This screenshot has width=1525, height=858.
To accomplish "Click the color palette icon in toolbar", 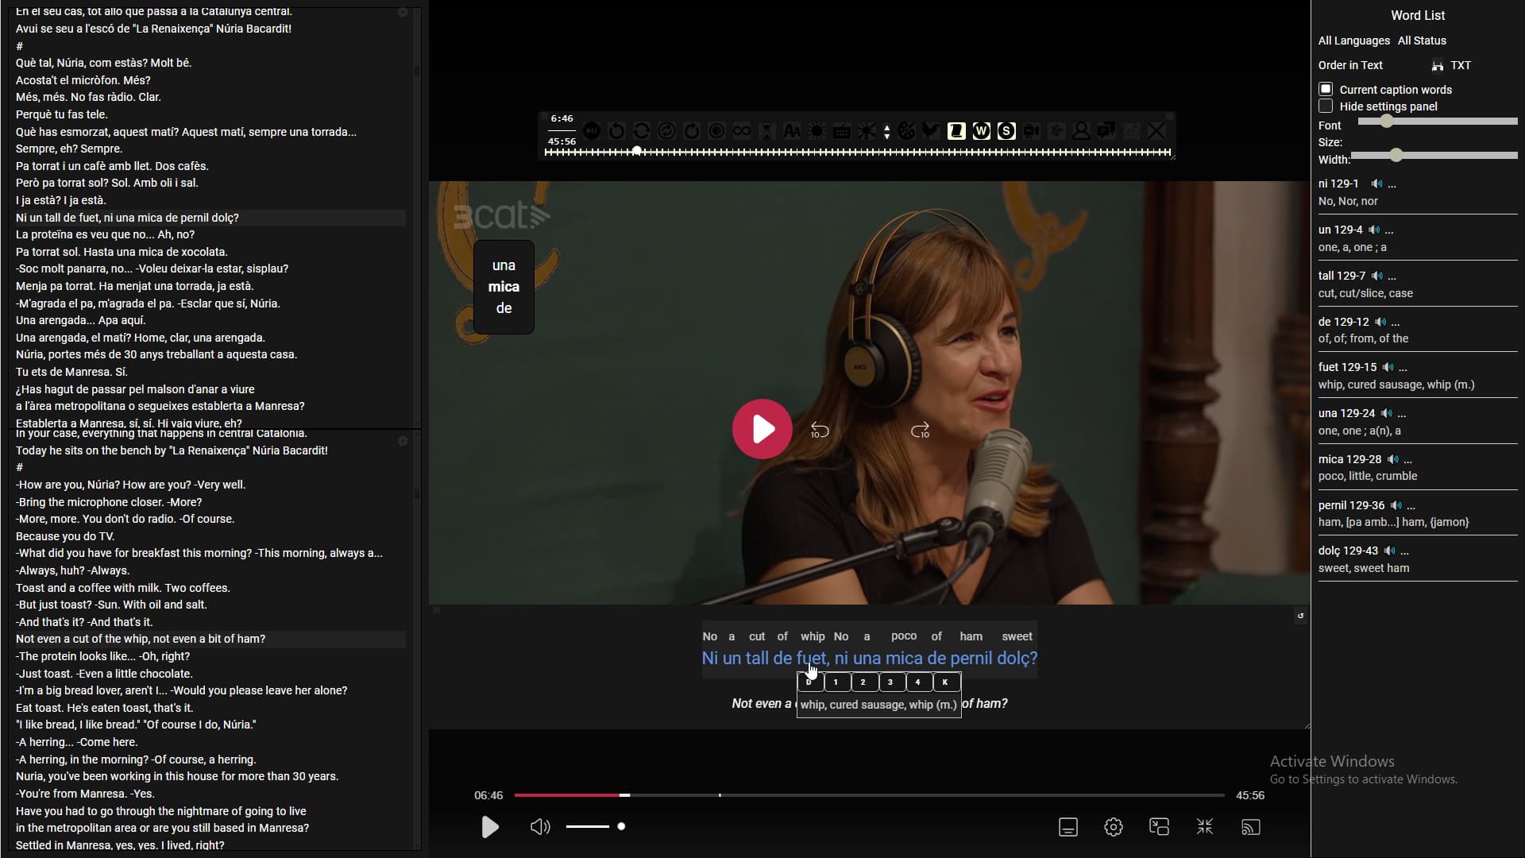I will click(906, 131).
